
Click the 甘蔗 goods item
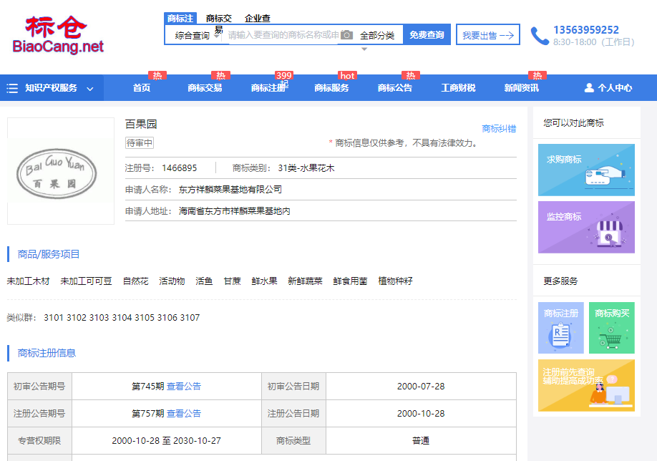pyautogui.click(x=232, y=281)
